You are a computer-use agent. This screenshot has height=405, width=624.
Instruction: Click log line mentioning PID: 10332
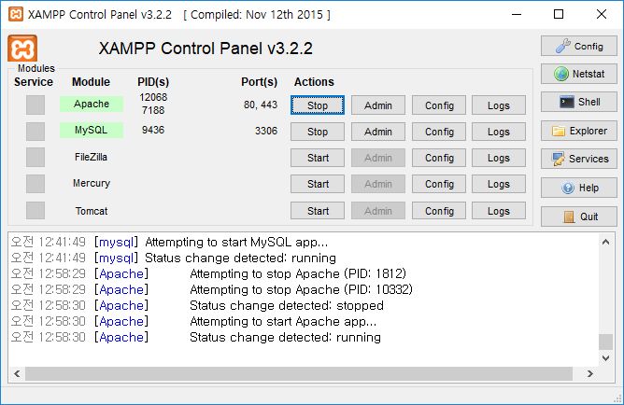point(301,289)
